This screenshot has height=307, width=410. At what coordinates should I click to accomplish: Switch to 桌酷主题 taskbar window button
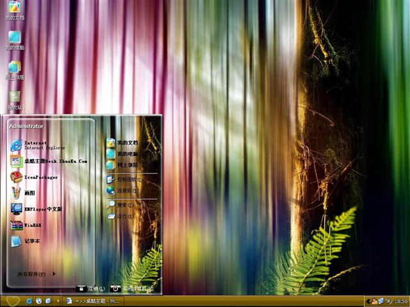(x=93, y=301)
